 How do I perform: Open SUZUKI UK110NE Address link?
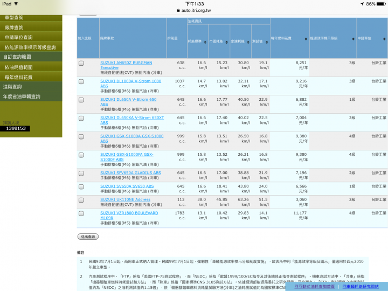[125, 199]
